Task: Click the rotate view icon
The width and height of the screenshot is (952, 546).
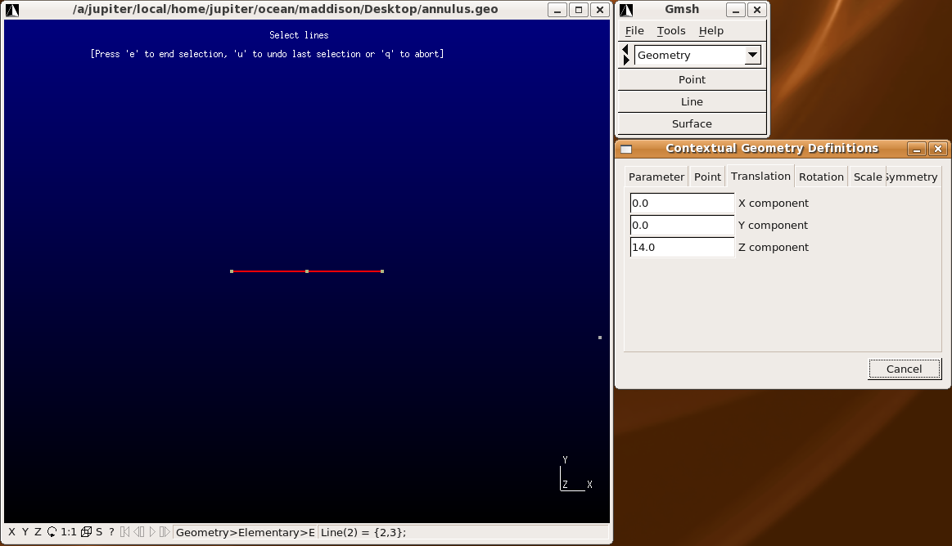Action: 52,532
